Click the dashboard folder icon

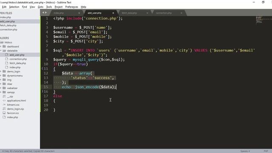pyautogui.click(x=4, y=46)
